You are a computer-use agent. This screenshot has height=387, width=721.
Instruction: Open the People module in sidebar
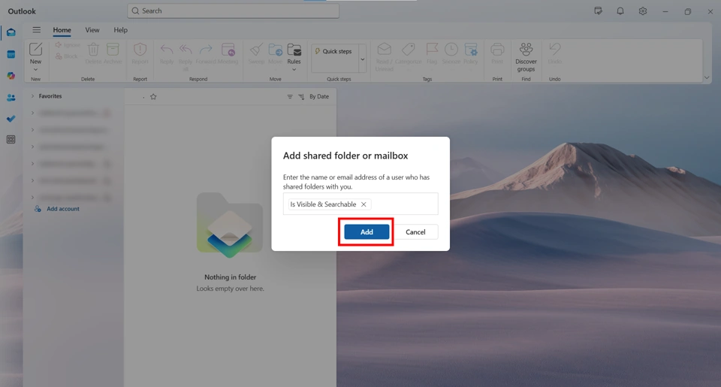[11, 98]
